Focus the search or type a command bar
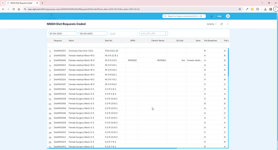Image resolution: width=278 pixels, height=150 pixels. 184,16
